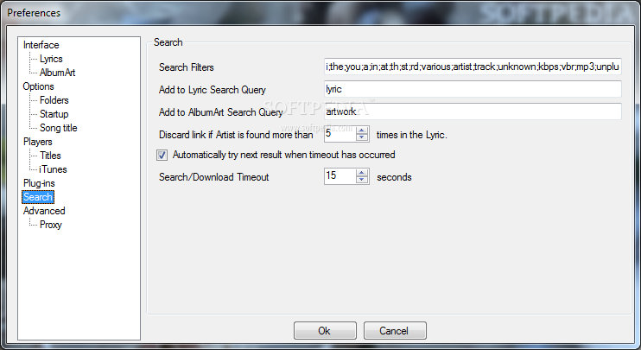Viewport: 641px width, 350px height.
Task: Open the Titles settings page
Action: point(50,156)
